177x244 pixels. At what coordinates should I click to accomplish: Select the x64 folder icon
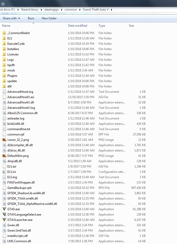pyautogui.click(x=4, y=86)
